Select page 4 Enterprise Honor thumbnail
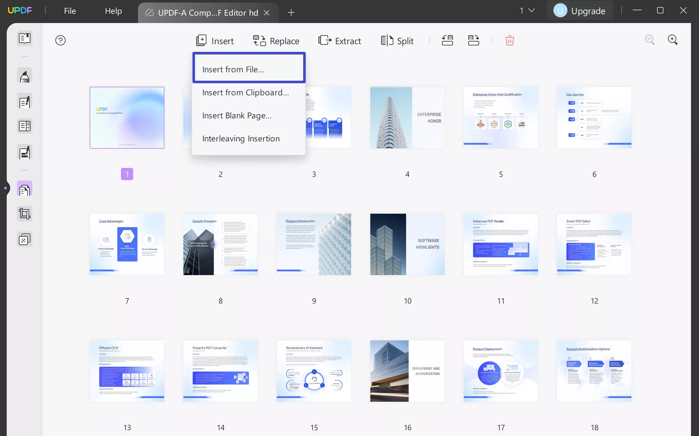Image resolution: width=699 pixels, height=436 pixels. point(407,117)
